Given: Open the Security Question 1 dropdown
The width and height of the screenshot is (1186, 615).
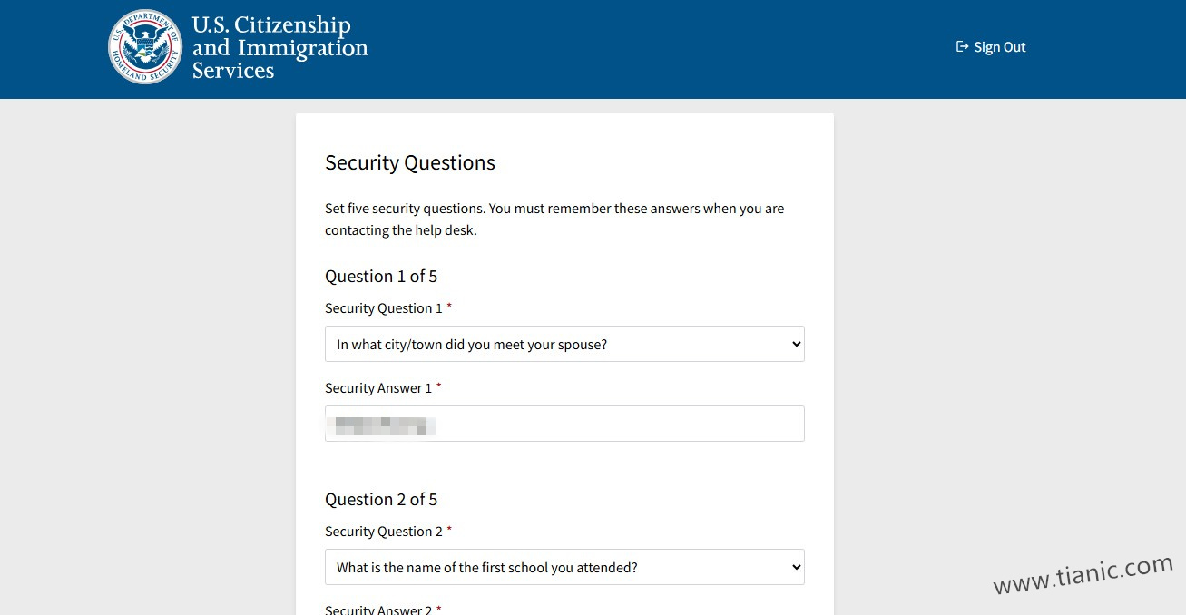Looking at the screenshot, I should (564, 345).
